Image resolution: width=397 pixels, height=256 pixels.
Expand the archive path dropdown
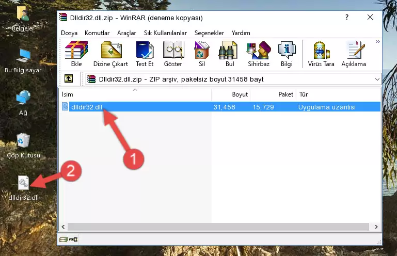click(377, 79)
